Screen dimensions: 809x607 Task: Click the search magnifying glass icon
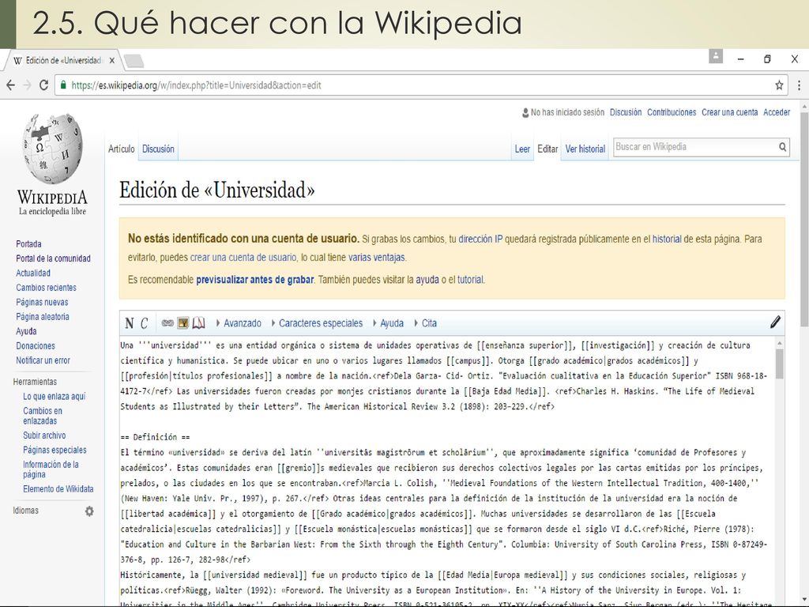pyautogui.click(x=783, y=147)
